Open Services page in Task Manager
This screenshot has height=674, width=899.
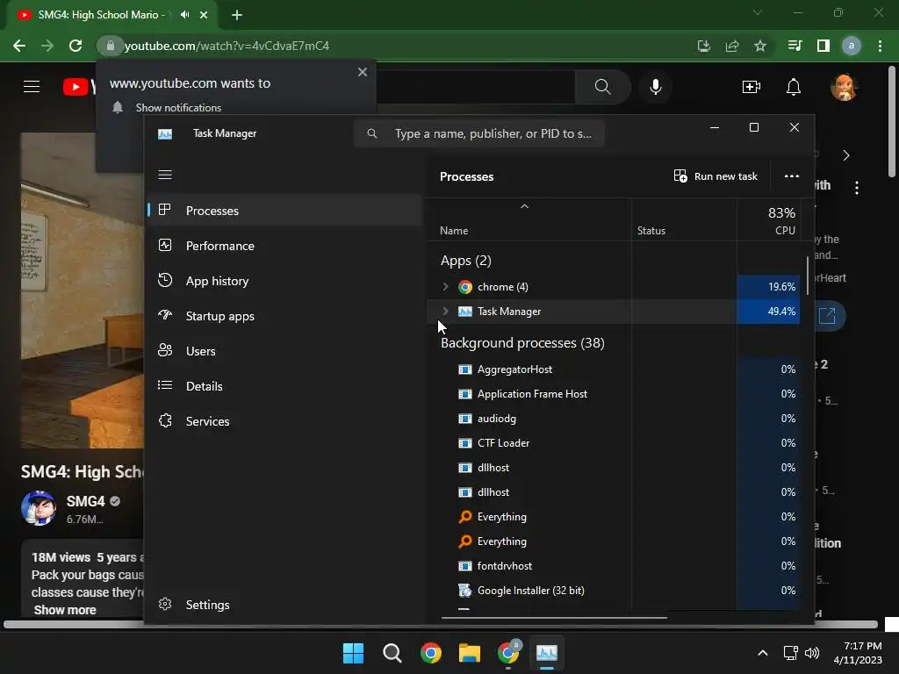click(x=284, y=420)
